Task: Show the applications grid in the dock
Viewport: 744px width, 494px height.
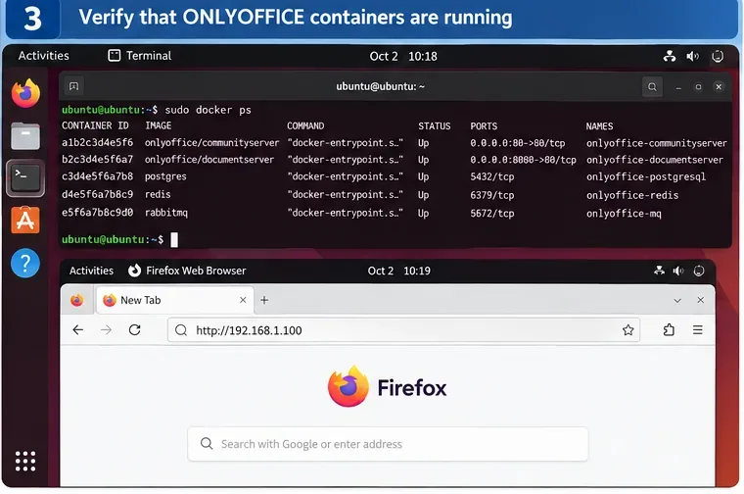Action: (25, 462)
